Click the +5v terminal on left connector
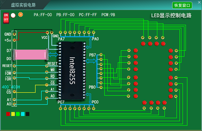 14,40
